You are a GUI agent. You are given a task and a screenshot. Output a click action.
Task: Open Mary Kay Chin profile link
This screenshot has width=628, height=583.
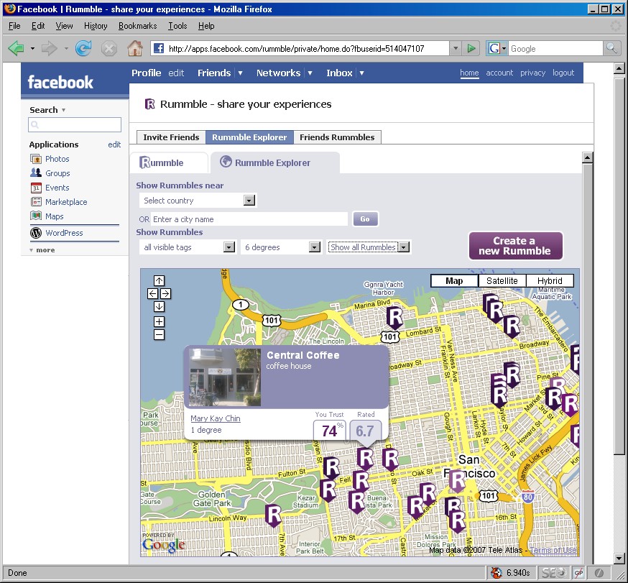(215, 418)
